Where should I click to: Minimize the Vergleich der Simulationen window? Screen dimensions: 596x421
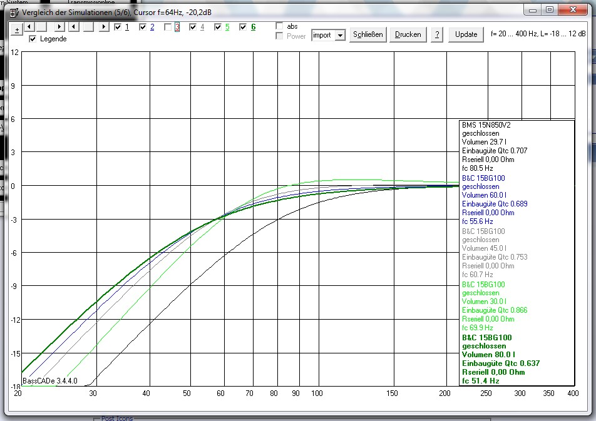pos(533,10)
